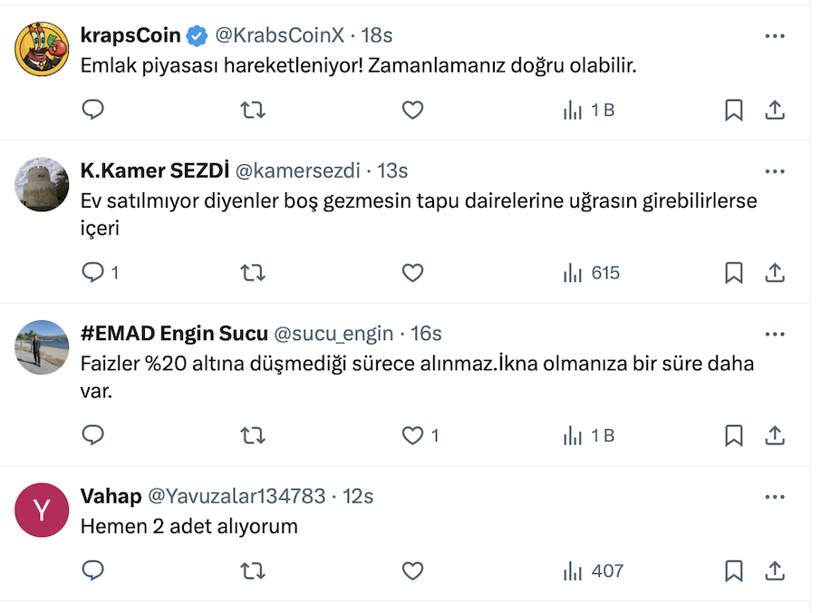The width and height of the screenshot is (821, 613).
Task: Open more options for Engin Sucu's tweet
Action: click(775, 334)
